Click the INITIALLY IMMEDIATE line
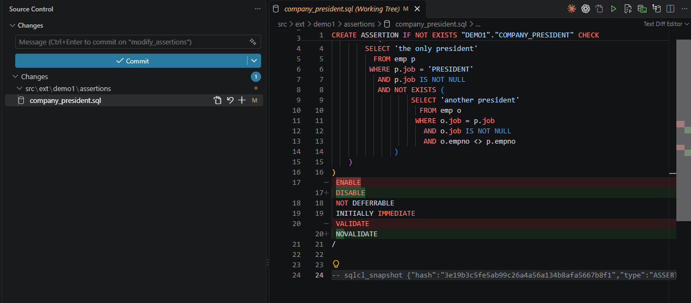Screen dimensions: 691x303 tap(375, 214)
